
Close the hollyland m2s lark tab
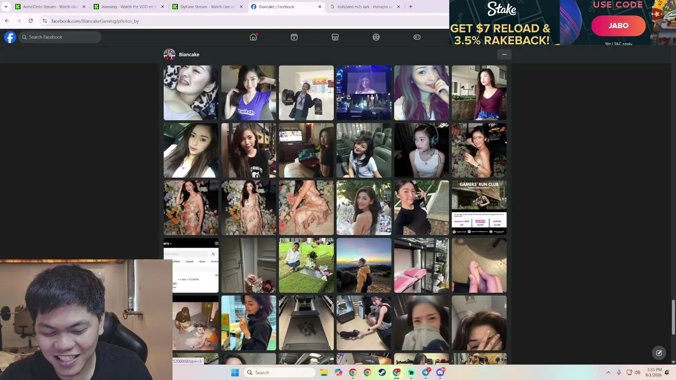(x=398, y=7)
